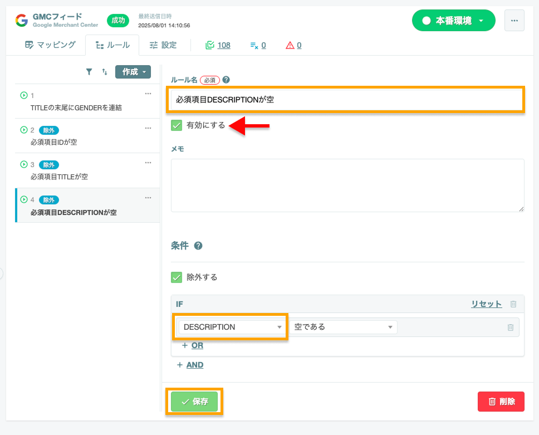Open the three-dot menu for rule 1
This screenshot has height=435, width=539.
tap(148, 94)
